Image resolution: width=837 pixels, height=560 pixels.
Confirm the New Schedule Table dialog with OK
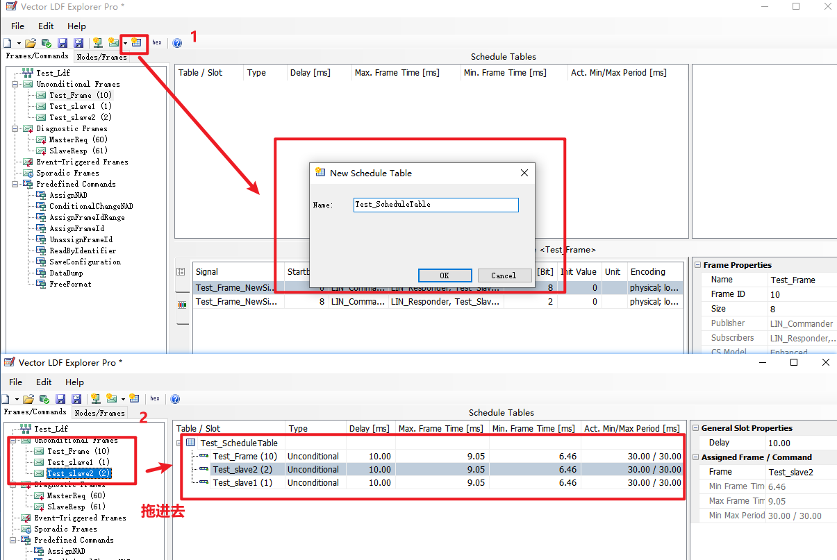tap(445, 275)
